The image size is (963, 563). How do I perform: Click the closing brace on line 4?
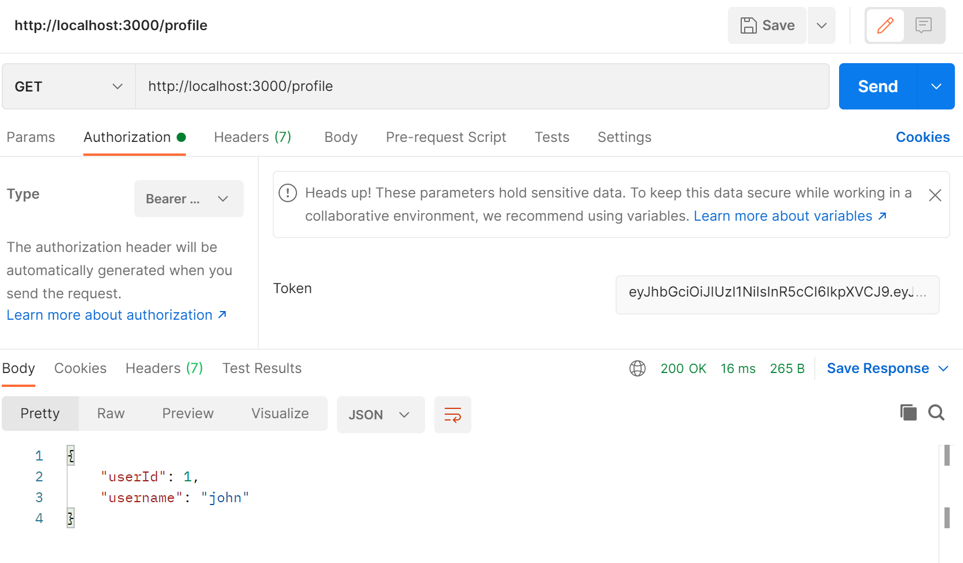[71, 518]
